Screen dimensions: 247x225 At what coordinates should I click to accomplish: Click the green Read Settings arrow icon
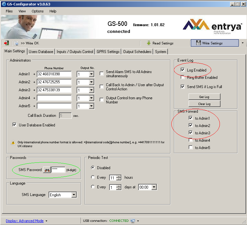tap(149, 43)
